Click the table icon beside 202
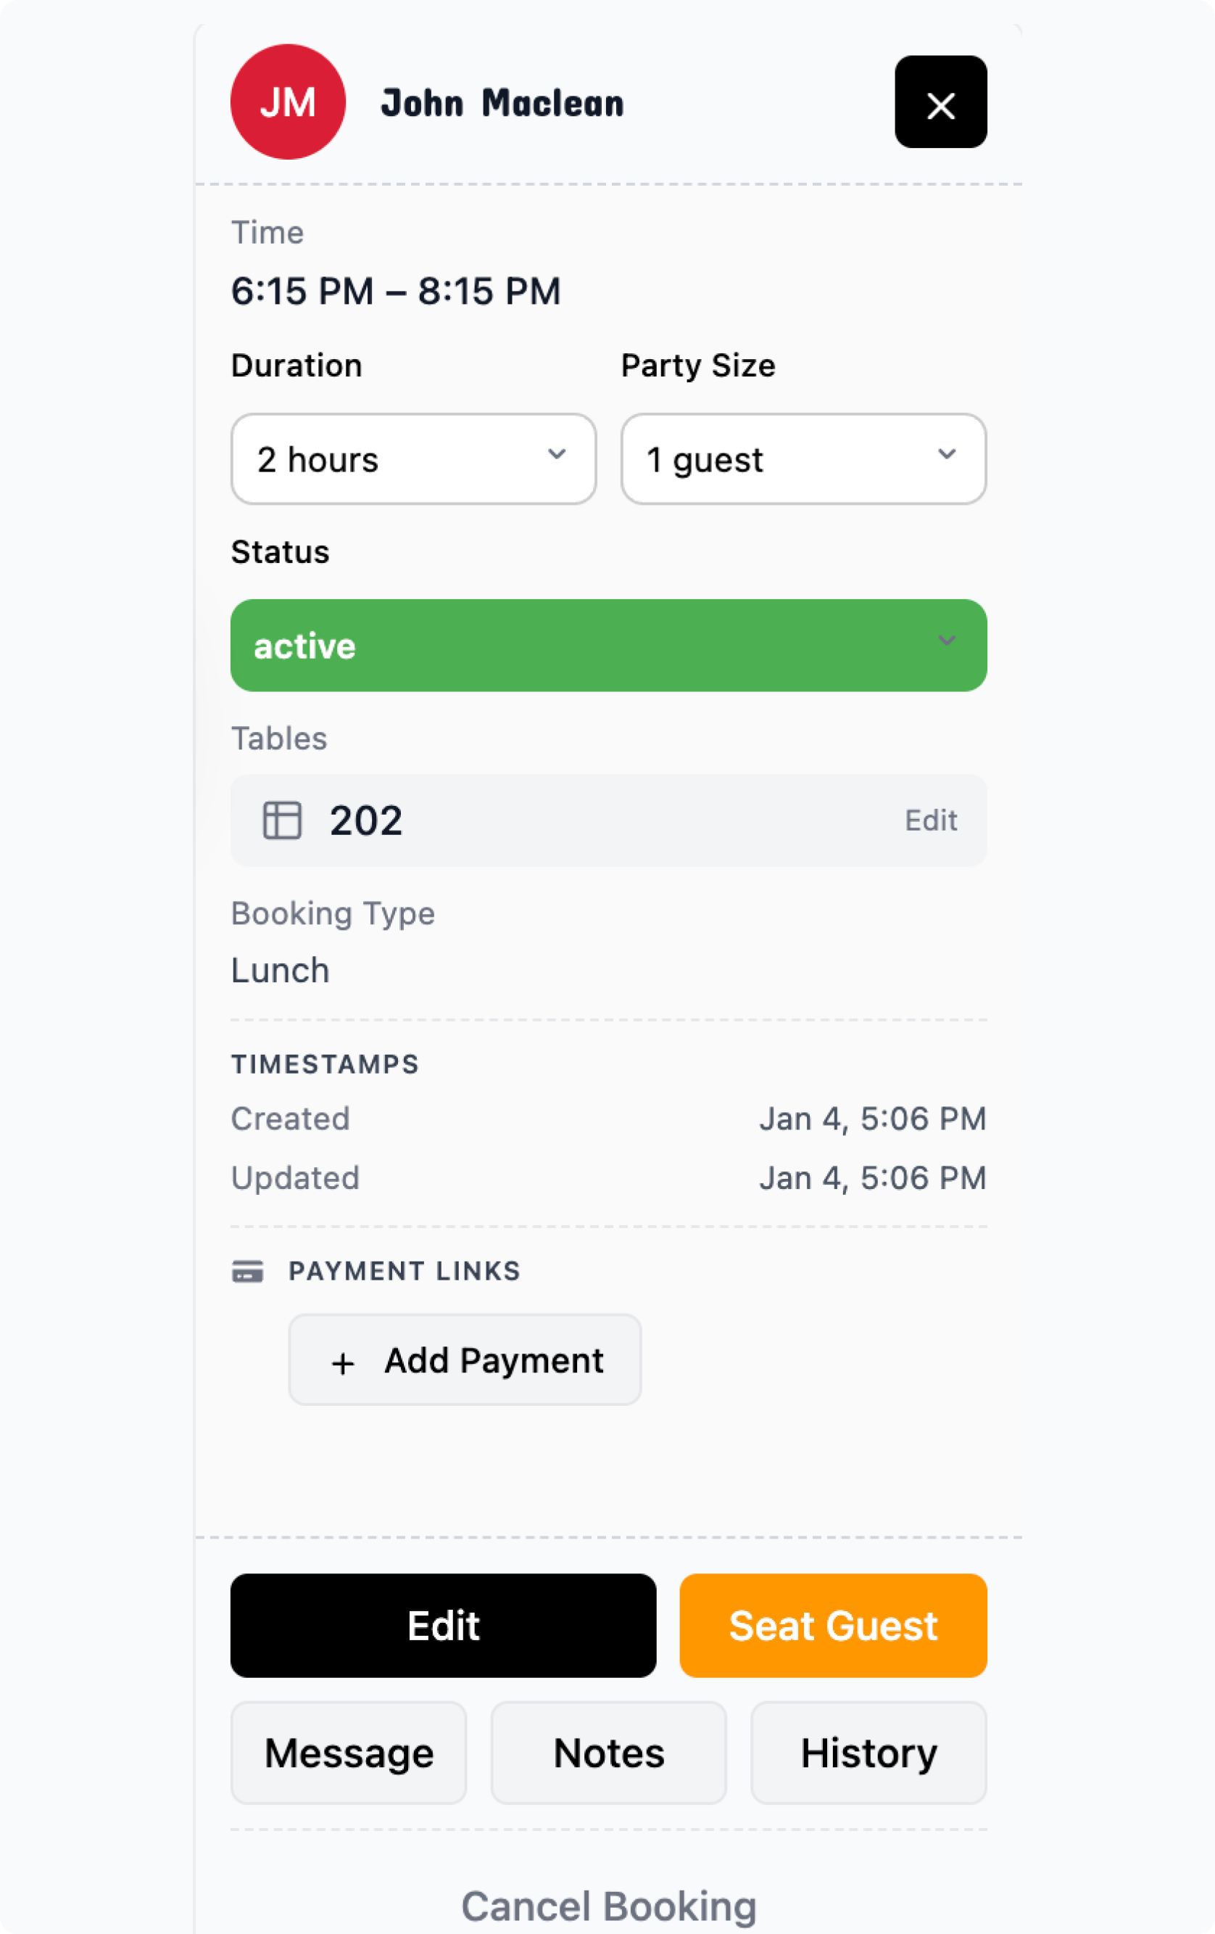 click(x=283, y=820)
